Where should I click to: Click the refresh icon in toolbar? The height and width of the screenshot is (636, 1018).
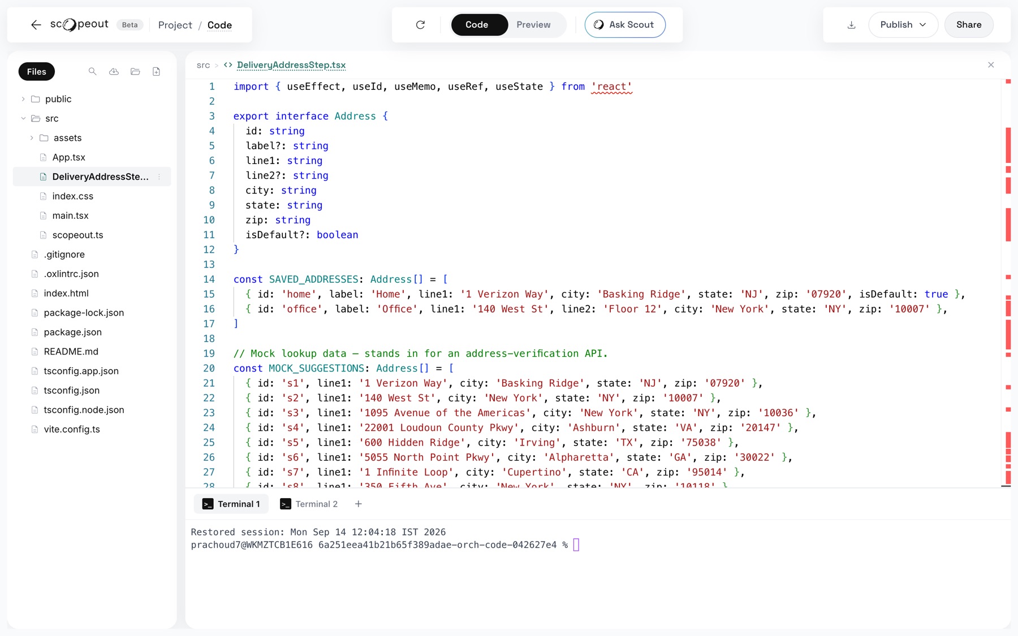(x=420, y=25)
